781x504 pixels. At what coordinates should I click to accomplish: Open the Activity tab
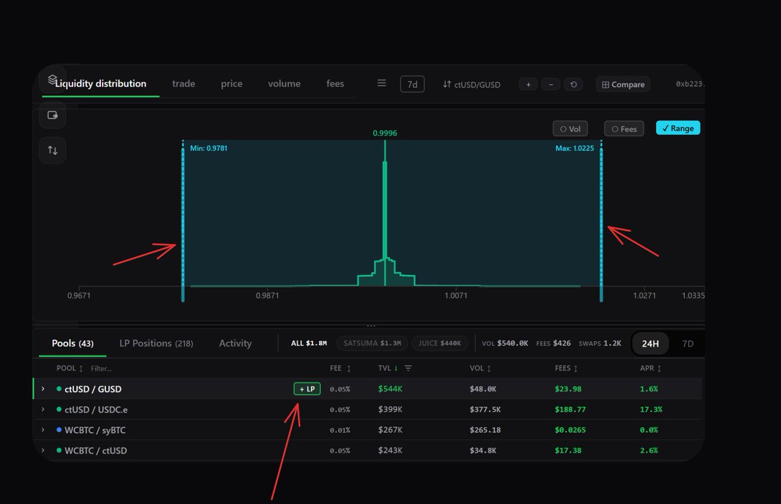tap(235, 343)
